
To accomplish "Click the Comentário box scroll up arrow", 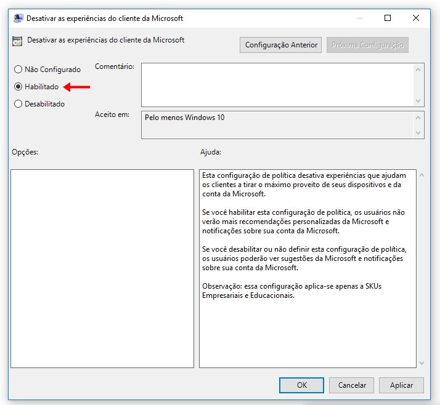I will pos(418,70).
